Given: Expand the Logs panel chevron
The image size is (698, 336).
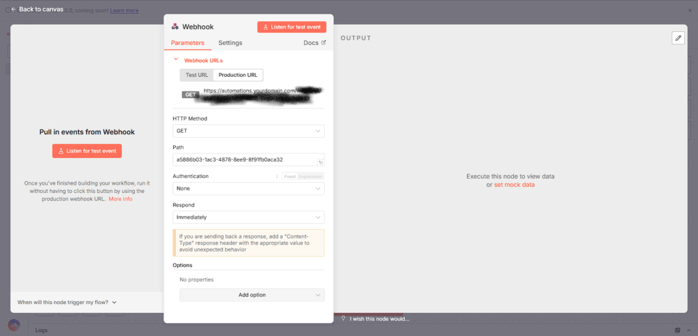Looking at the screenshot, I should point(688,331).
